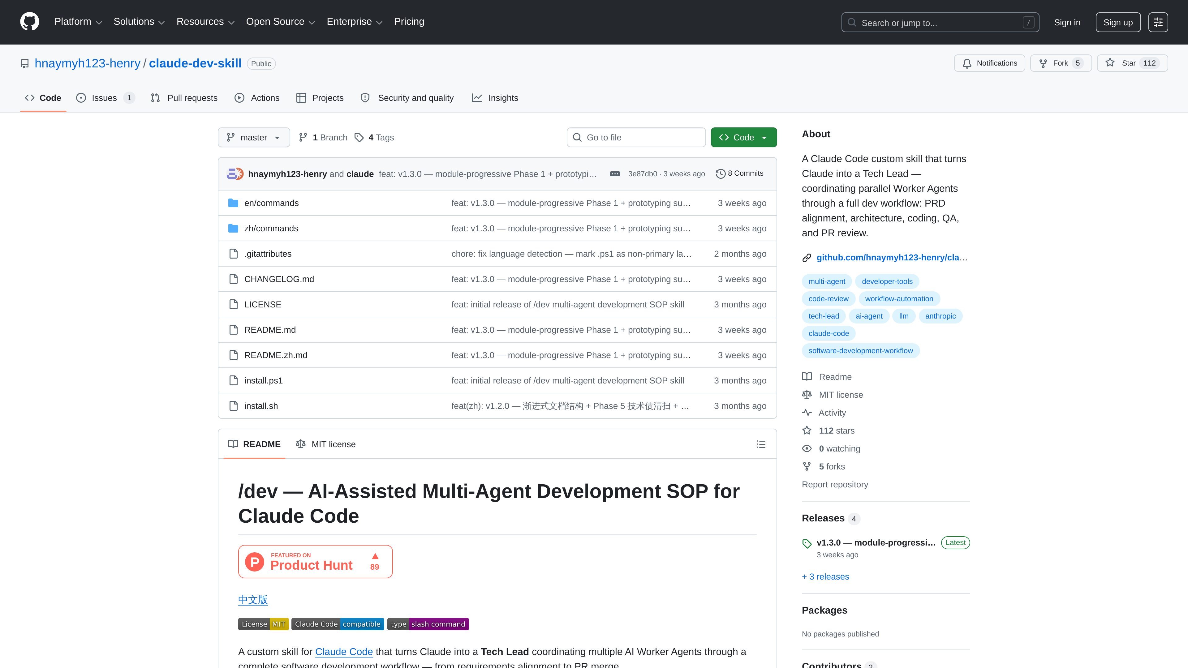
Task: Click the commit details ellipsis icon
Action: pos(615,174)
